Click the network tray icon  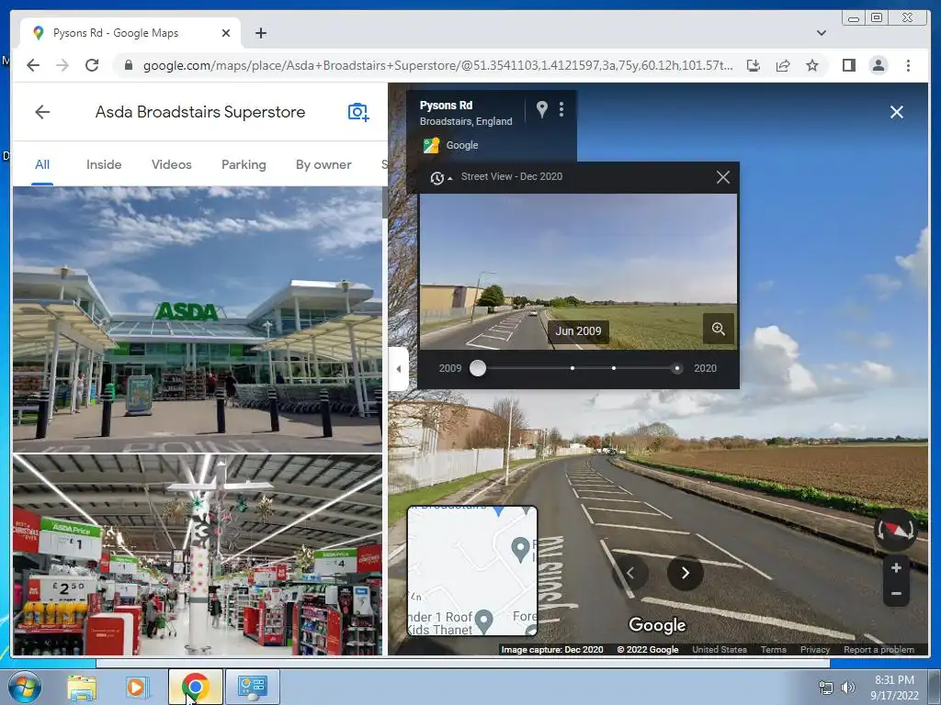[x=826, y=688]
